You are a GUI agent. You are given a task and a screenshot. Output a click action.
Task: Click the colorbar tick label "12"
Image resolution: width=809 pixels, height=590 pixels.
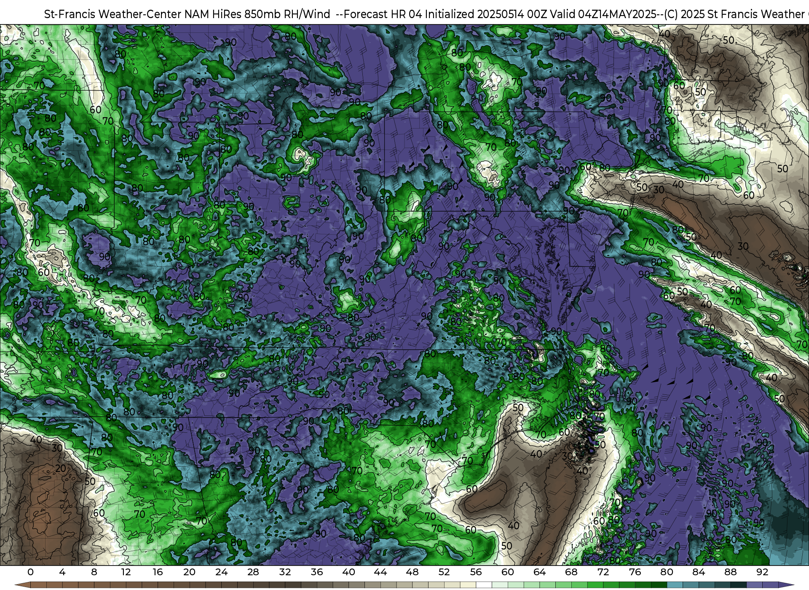click(x=126, y=572)
